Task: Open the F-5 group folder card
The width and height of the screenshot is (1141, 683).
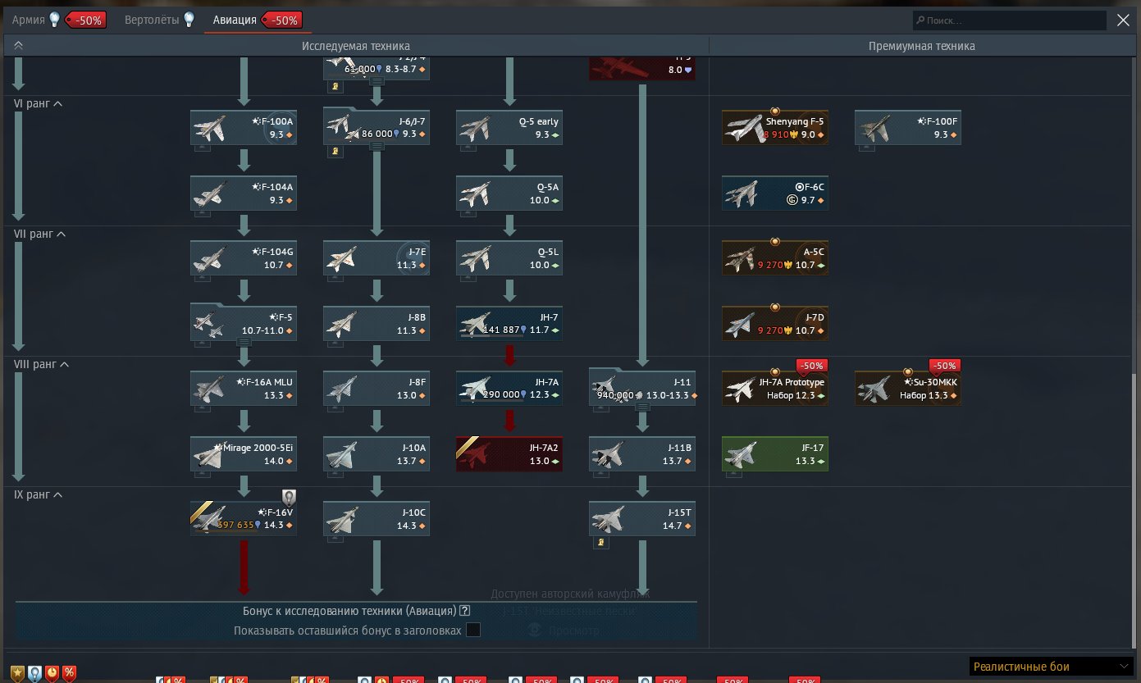Action: click(x=244, y=321)
